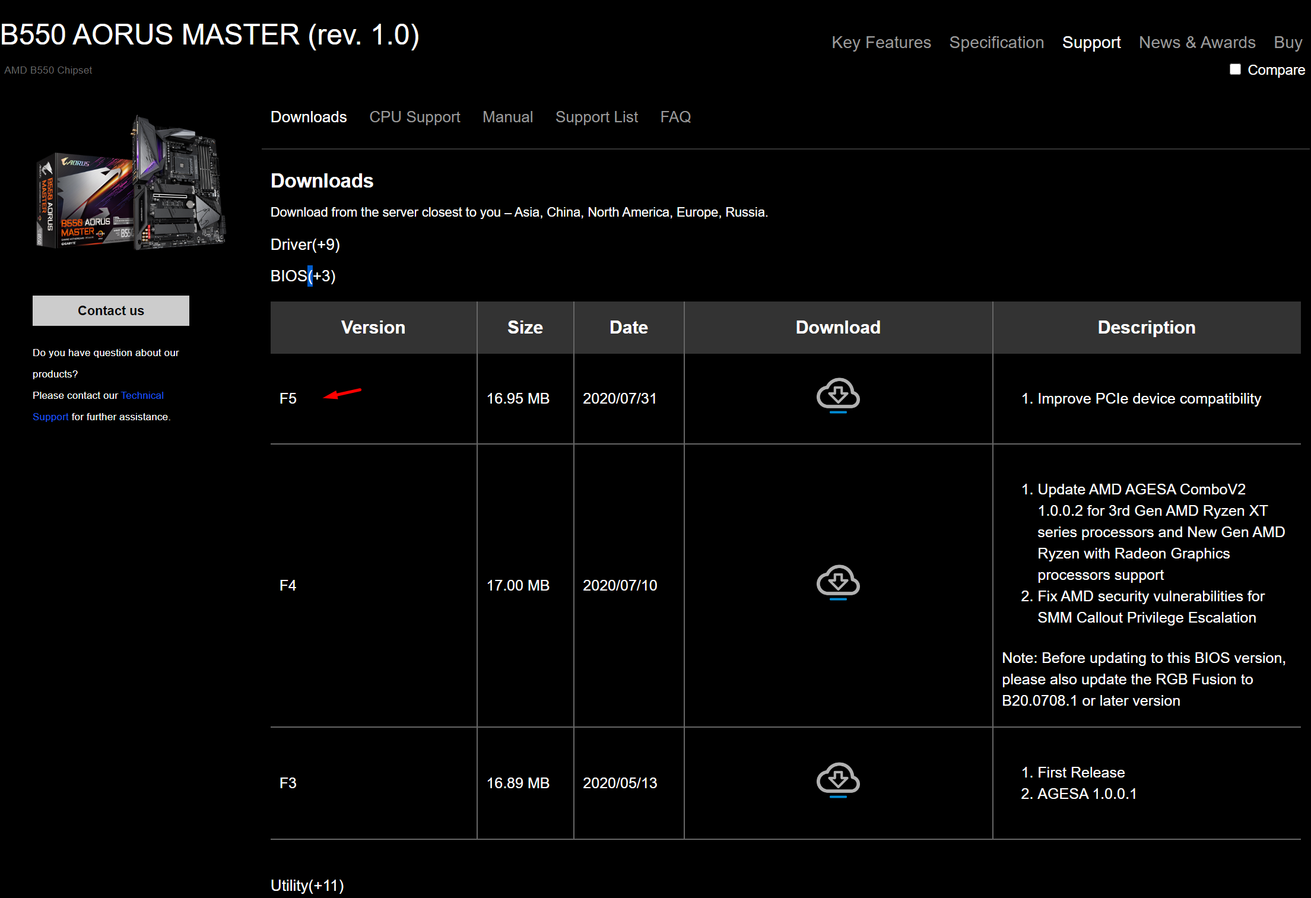This screenshot has height=898, width=1311.
Task: Expand the Driver(+9) section
Action: pyautogui.click(x=305, y=245)
